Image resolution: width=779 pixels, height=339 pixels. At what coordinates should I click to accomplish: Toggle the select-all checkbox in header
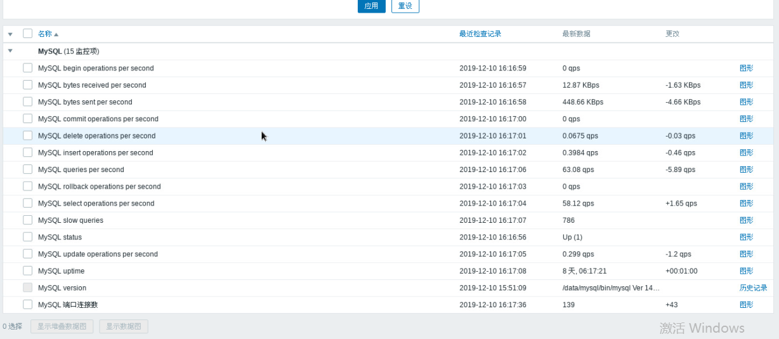(27, 34)
